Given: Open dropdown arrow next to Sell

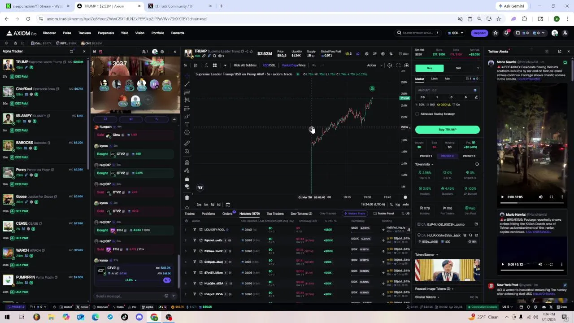Looking at the screenshot, I should point(478,68).
